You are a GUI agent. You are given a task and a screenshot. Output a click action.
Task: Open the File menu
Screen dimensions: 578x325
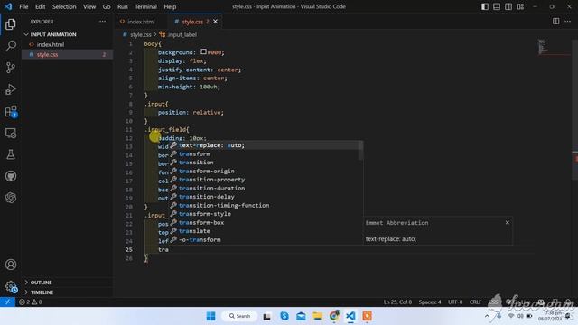(23, 6)
